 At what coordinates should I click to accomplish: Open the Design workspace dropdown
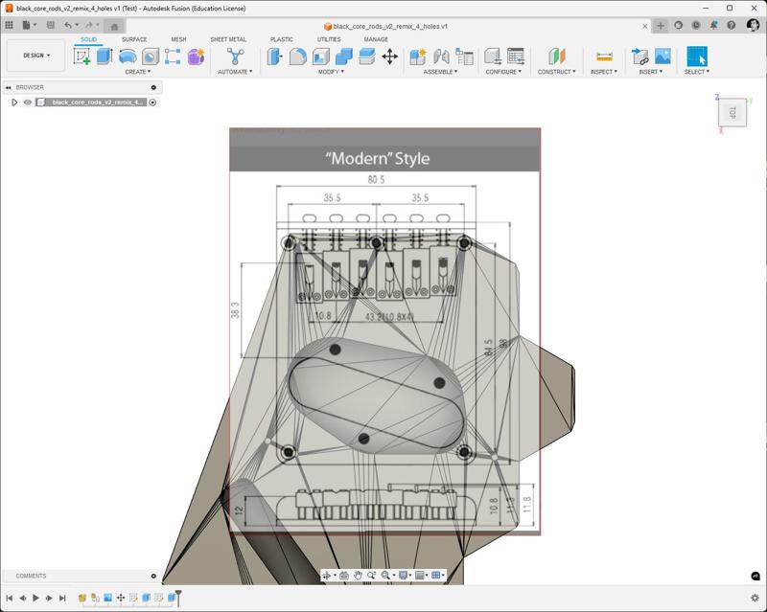click(x=36, y=56)
